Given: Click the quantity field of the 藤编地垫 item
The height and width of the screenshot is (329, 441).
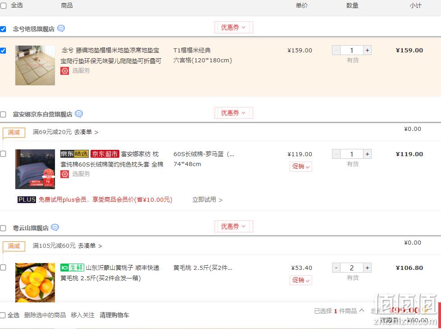Looking at the screenshot, I should 352,51.
